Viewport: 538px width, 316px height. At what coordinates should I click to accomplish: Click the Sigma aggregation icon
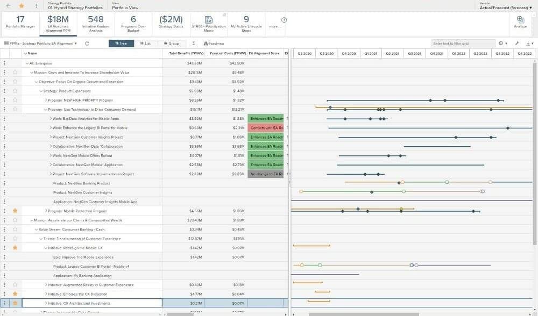coord(192,43)
